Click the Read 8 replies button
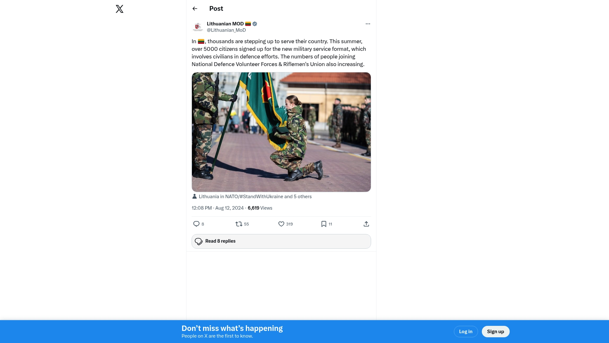Viewport: 609px width, 343px height. 281,241
